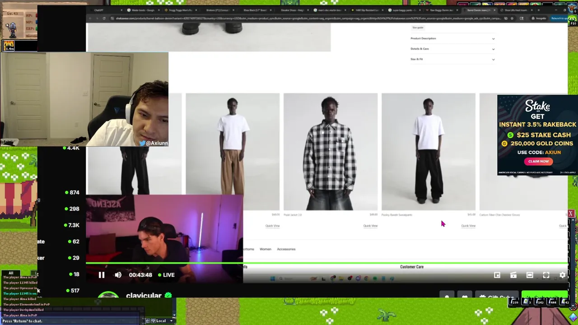The height and width of the screenshot is (325, 578).
Task: Open stream player settings gear
Action: [x=562, y=275]
